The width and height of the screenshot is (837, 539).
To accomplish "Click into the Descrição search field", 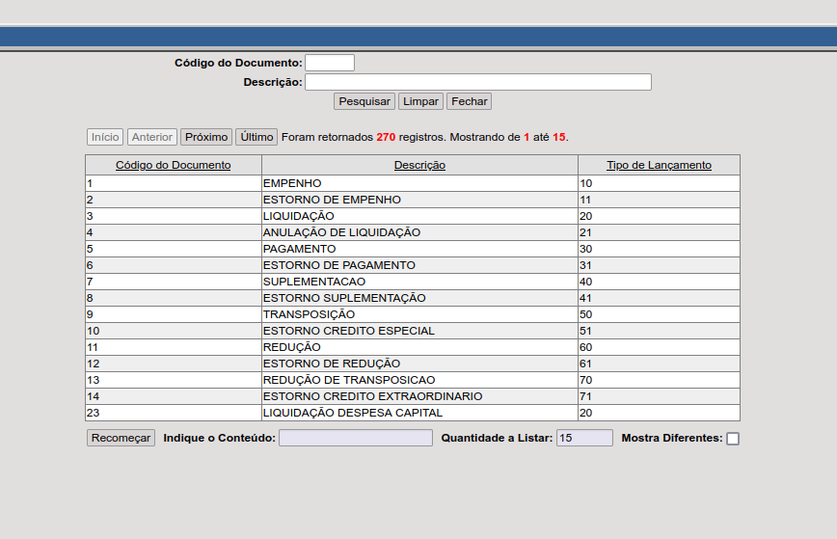I will click(x=478, y=82).
